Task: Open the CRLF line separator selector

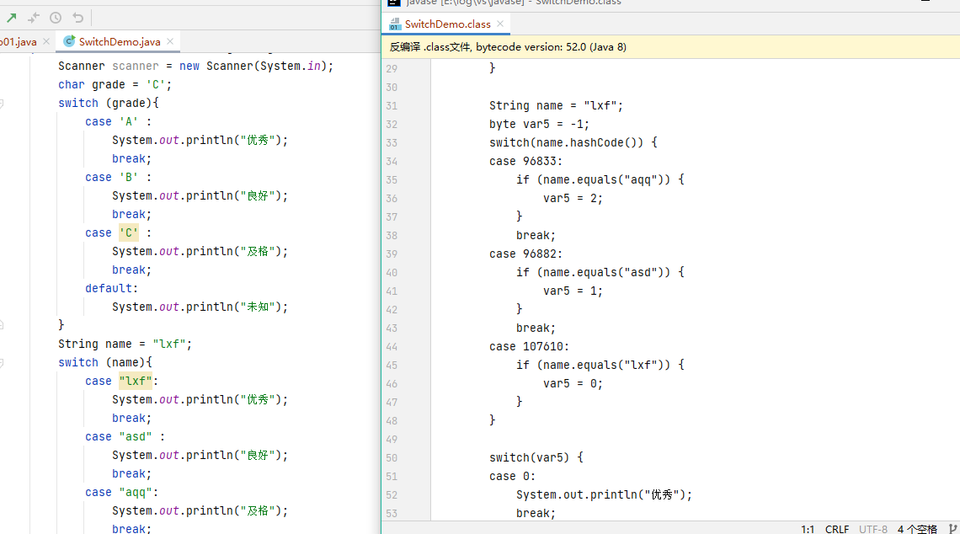Action: tap(837, 529)
